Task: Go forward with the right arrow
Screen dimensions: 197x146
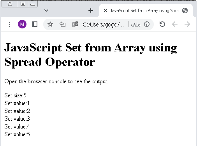Action: point(187,24)
